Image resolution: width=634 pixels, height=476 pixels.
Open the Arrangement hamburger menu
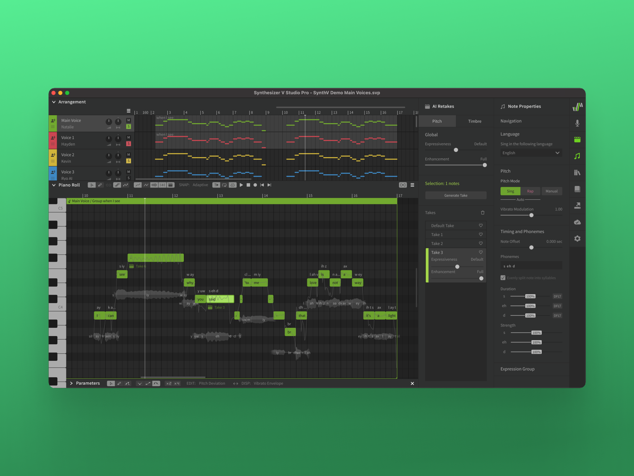click(x=128, y=111)
